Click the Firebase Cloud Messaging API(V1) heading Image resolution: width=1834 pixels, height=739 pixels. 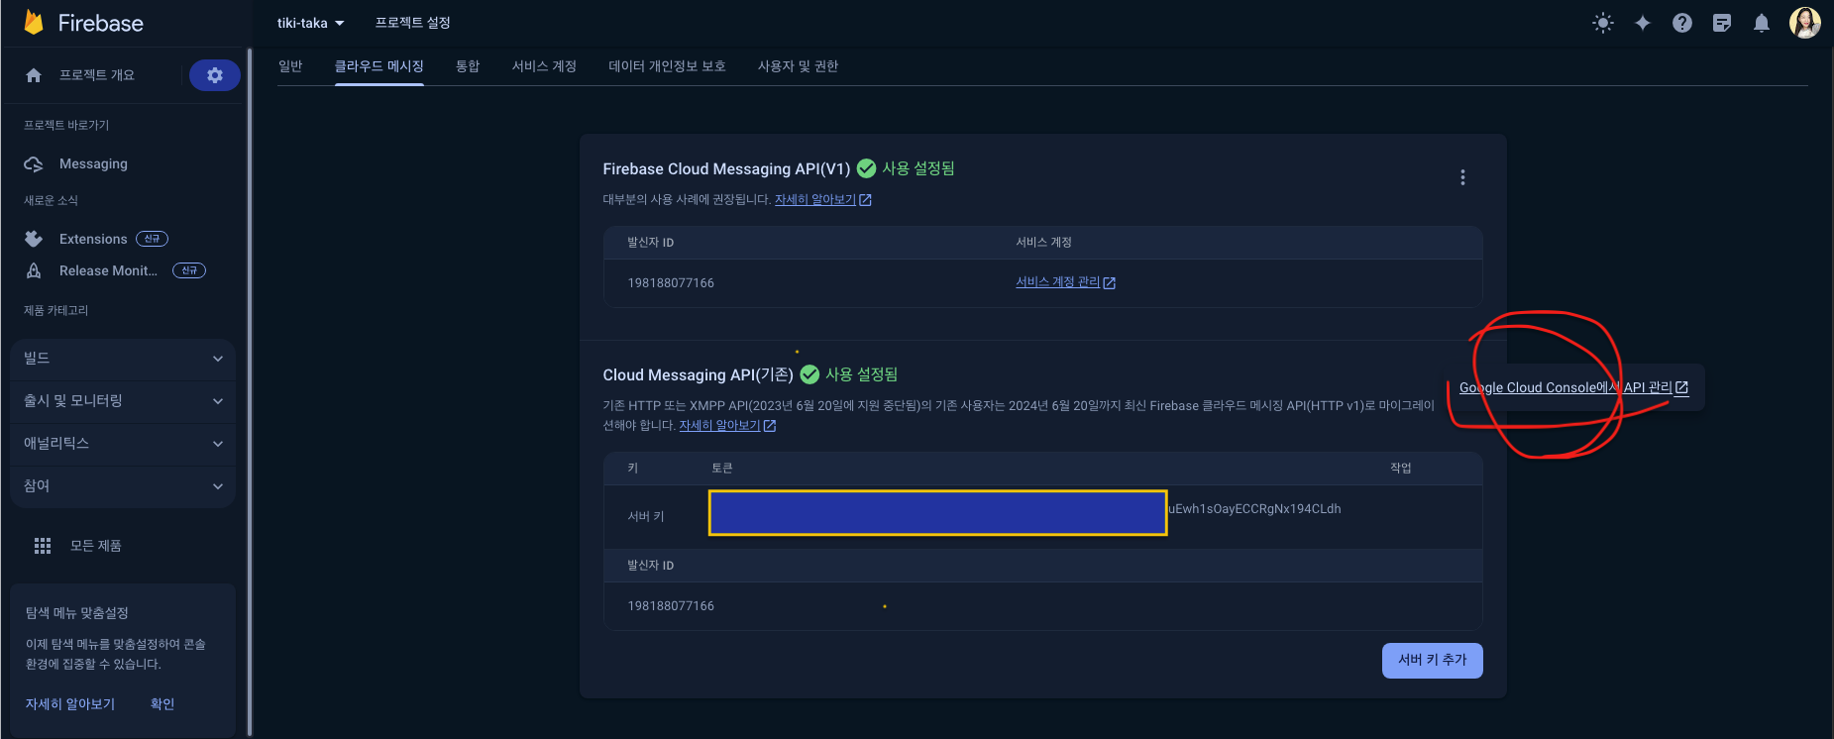click(x=726, y=169)
